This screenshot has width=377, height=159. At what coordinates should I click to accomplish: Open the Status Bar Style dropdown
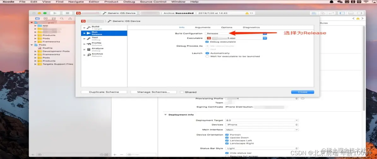click(261, 149)
